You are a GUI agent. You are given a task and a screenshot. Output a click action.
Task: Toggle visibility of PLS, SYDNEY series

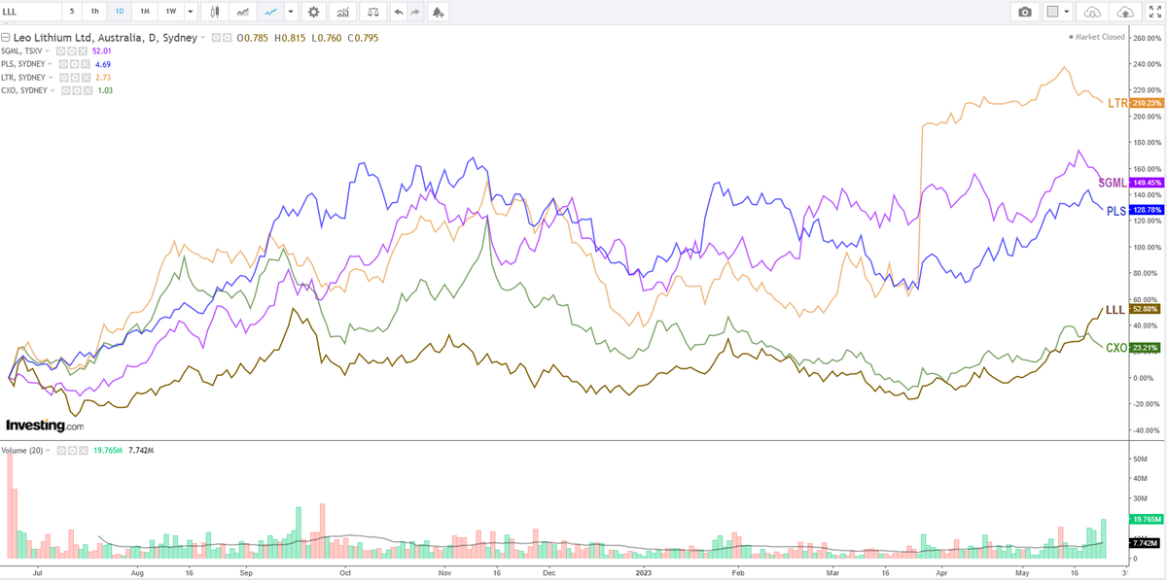click(x=63, y=64)
